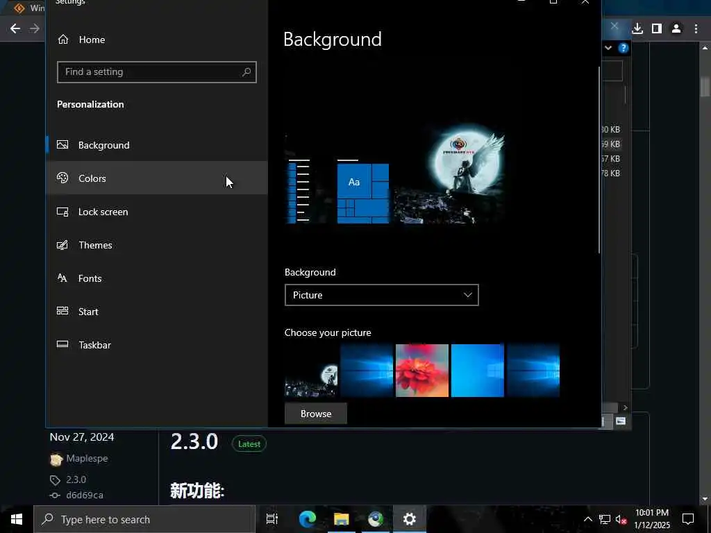Open the Windows Start button
711x533 pixels.
pos(17,519)
